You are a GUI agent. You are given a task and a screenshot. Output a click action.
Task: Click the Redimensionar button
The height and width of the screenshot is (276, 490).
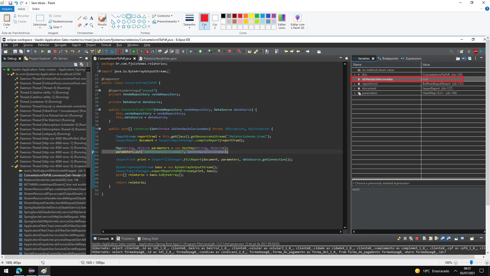coord(61,21)
